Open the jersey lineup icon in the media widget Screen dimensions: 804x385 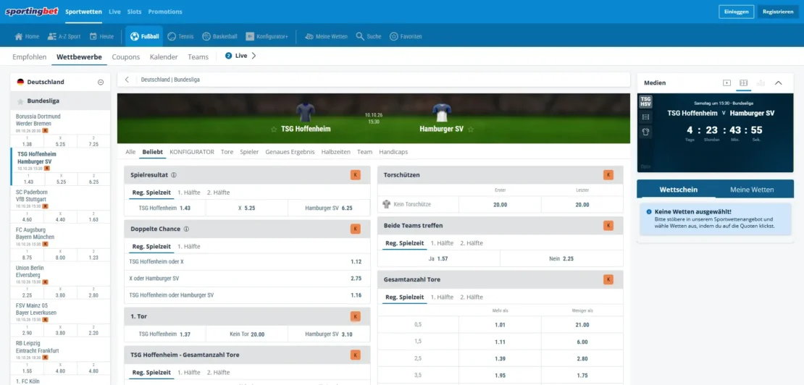[645, 132]
